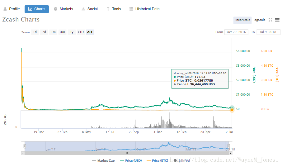Image resolution: width=282 pixels, height=166 pixels.
Task: Click the 6.00 BTC axis label
Action: (267, 51)
